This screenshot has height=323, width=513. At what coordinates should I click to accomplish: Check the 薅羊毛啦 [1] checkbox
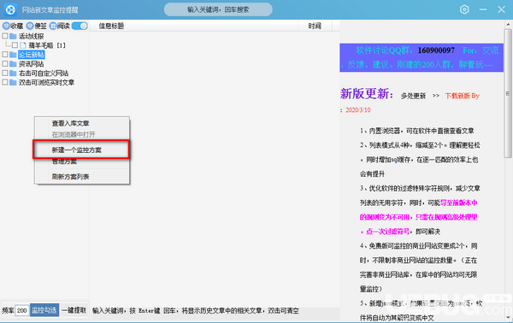coord(15,45)
